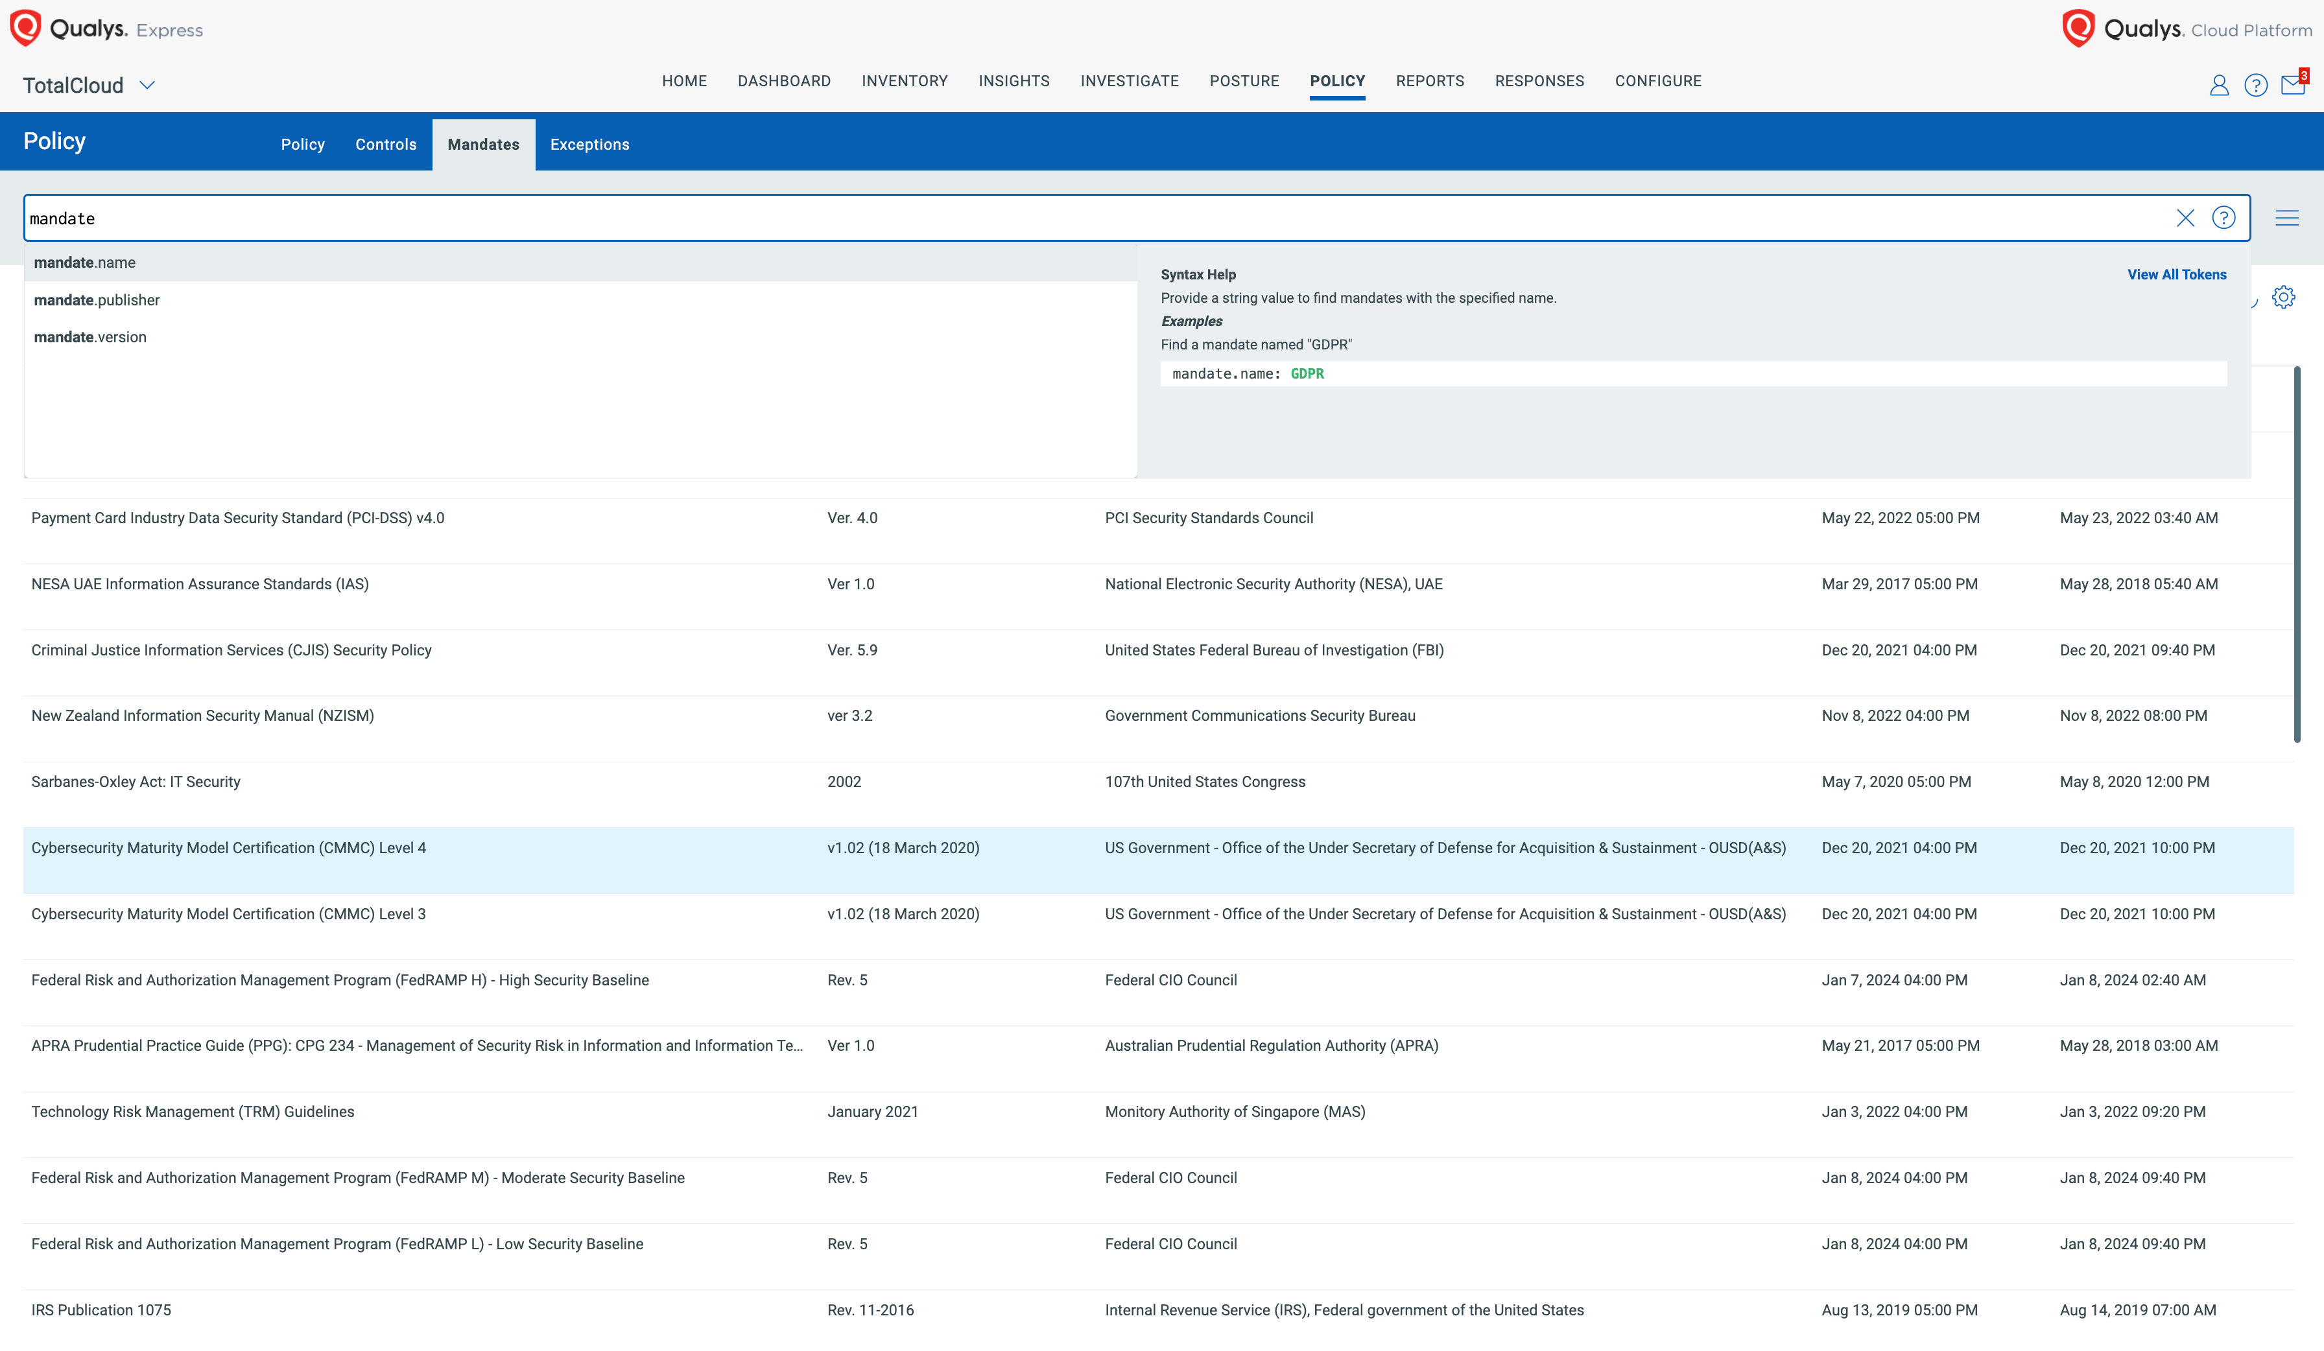
Task: Open the REPORTS menu
Action: 1429,81
